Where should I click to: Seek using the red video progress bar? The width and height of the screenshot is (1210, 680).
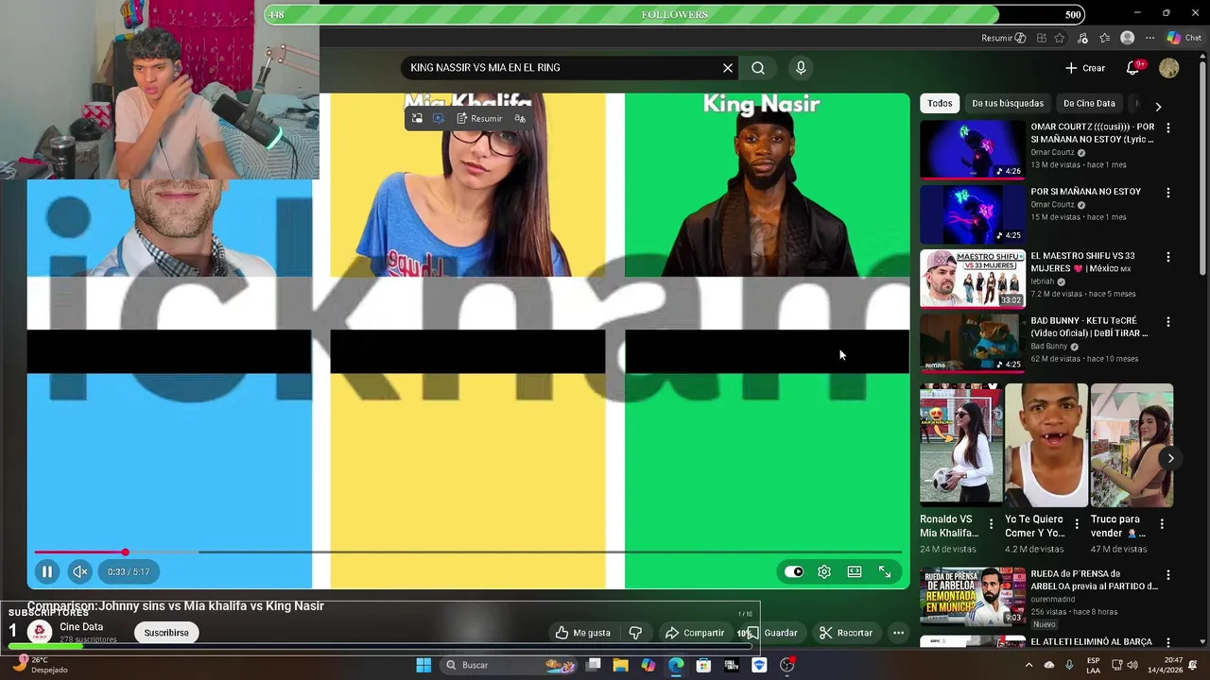(468, 552)
